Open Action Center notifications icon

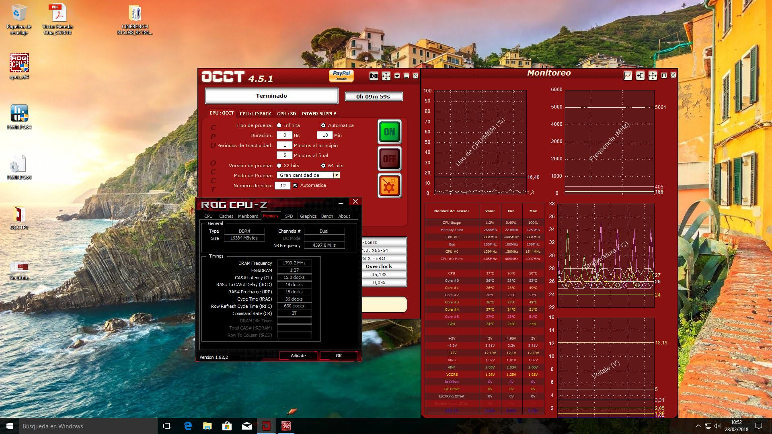click(759, 426)
